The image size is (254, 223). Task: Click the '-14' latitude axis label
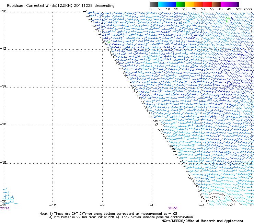[x=3, y=86]
